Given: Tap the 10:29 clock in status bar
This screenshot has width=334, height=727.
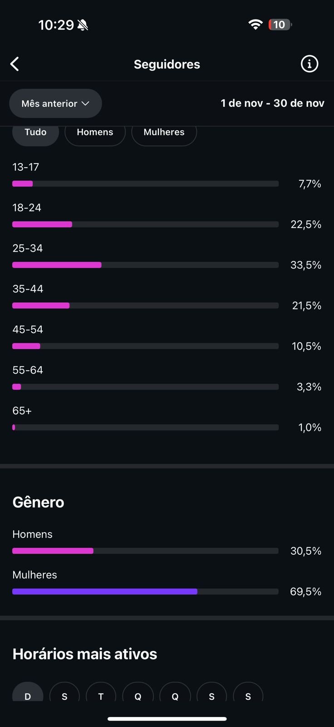Looking at the screenshot, I should [x=56, y=25].
